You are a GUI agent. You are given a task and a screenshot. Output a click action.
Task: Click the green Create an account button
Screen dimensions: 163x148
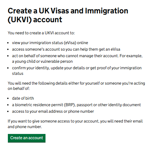[x=27, y=138]
